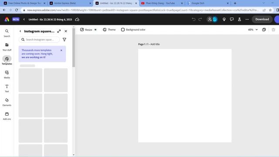Open the Text tool panel
Viewport: 279px width, 157px height.
(x=7, y=88)
